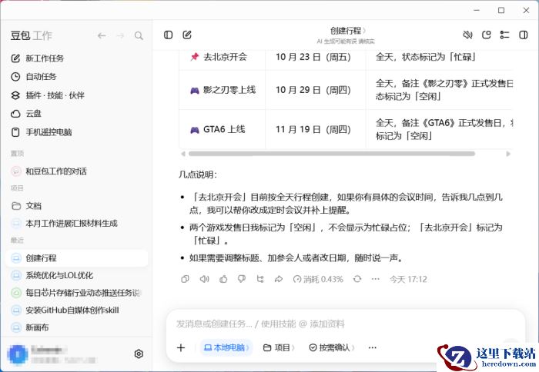The width and height of the screenshot is (539, 372).
Task: Like the reply with thumbs up
Action: click(223, 279)
